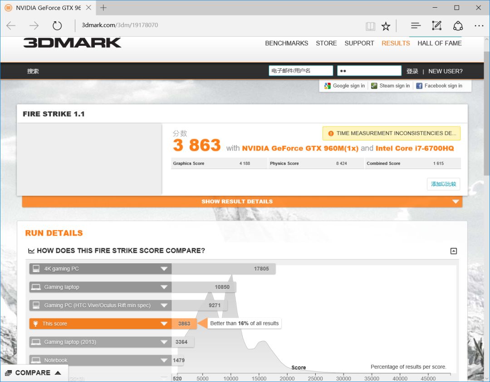Click the Graphics Score 4 188 cell
This screenshot has width=490, height=382.
(219, 163)
